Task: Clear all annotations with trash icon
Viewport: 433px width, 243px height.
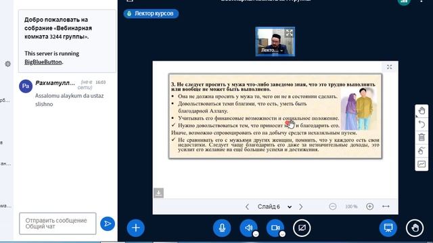Action: point(421,137)
